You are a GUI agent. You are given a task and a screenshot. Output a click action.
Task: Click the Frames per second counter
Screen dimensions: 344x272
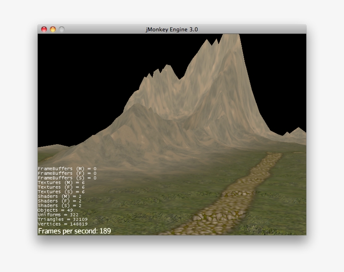pos(74,230)
